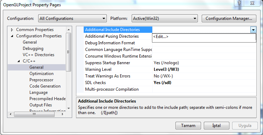Select Language in the tree
The height and width of the screenshot is (135, 263).
pyautogui.click(x=39, y=92)
